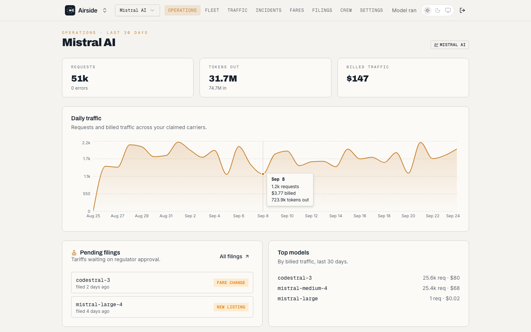Select system theme monitor icon
This screenshot has width=531, height=332.
click(448, 10)
